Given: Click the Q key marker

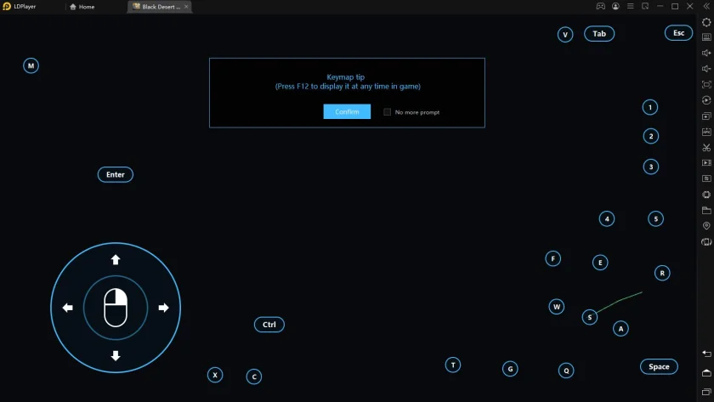Looking at the screenshot, I should tap(566, 371).
